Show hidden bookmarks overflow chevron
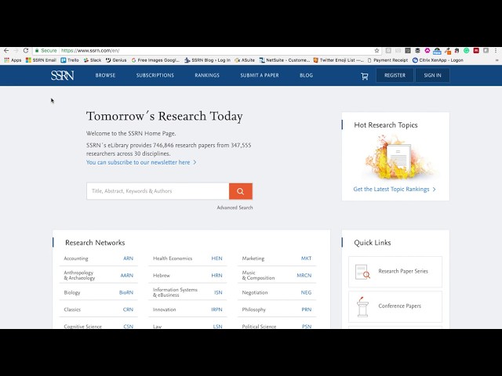Screen dimensions: 502x376 tap(497, 60)
